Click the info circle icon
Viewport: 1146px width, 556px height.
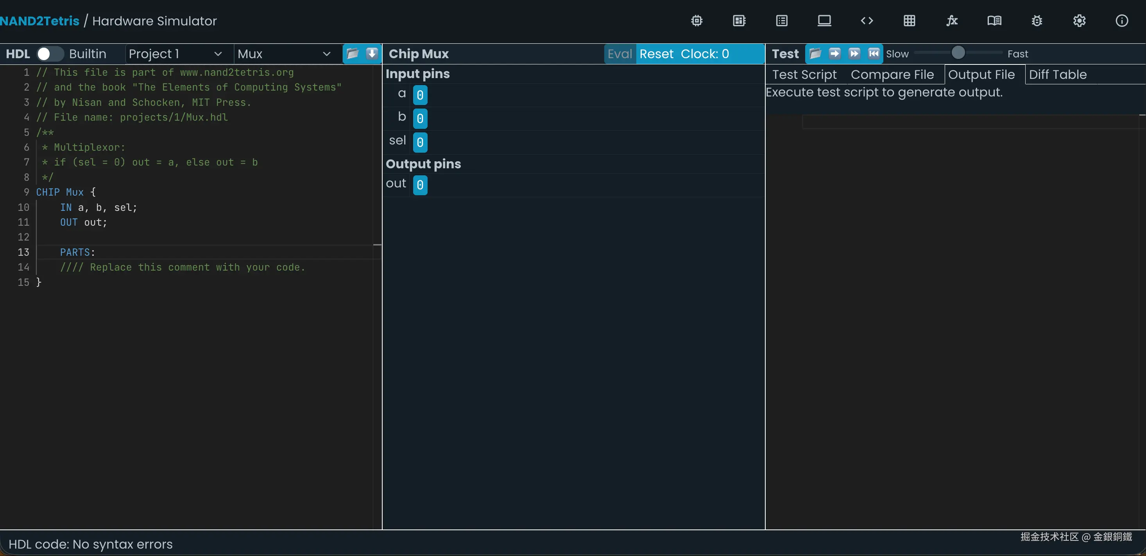(x=1121, y=21)
